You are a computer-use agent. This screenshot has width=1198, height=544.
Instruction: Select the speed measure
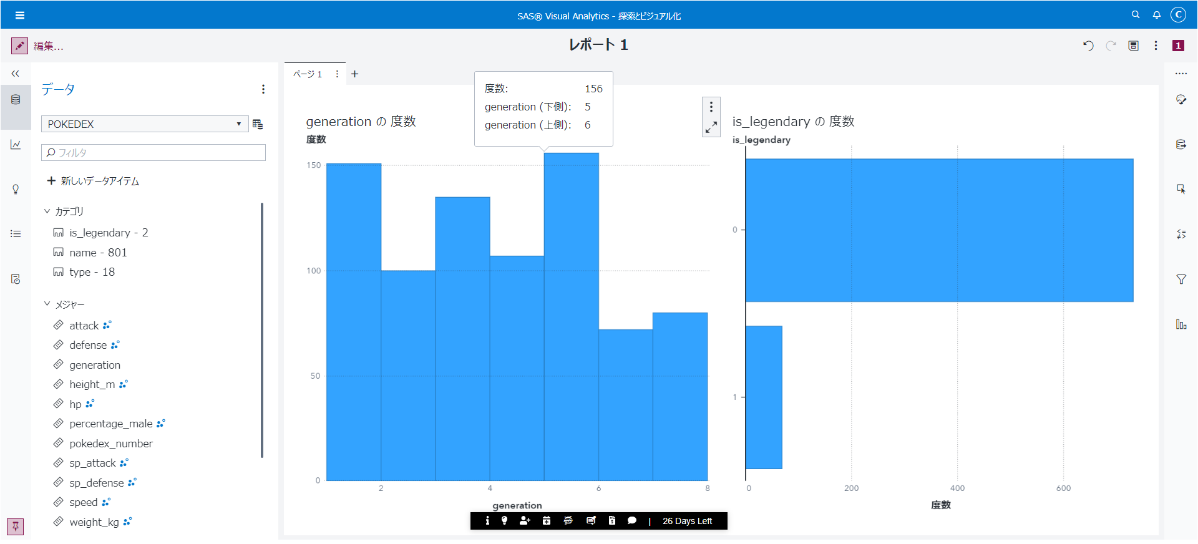pyautogui.click(x=83, y=502)
